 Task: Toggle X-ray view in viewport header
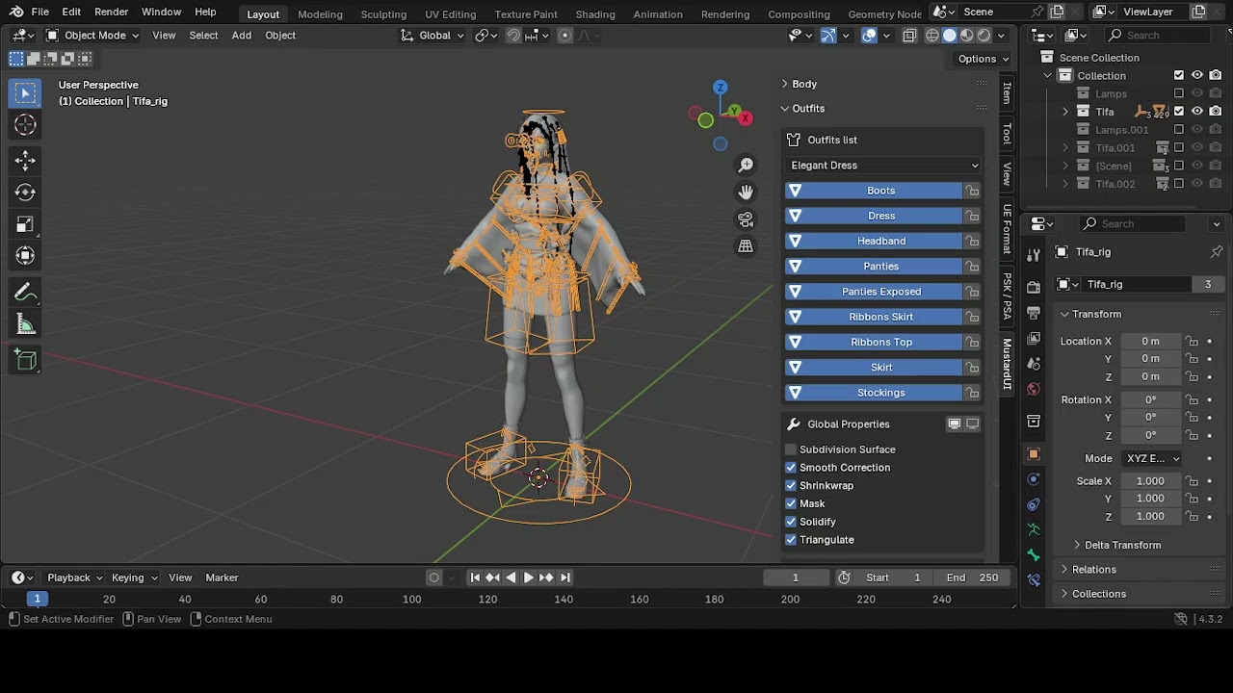point(910,36)
